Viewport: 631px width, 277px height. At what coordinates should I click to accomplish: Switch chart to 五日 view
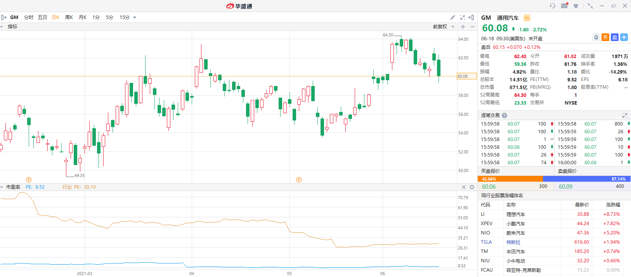(42, 17)
